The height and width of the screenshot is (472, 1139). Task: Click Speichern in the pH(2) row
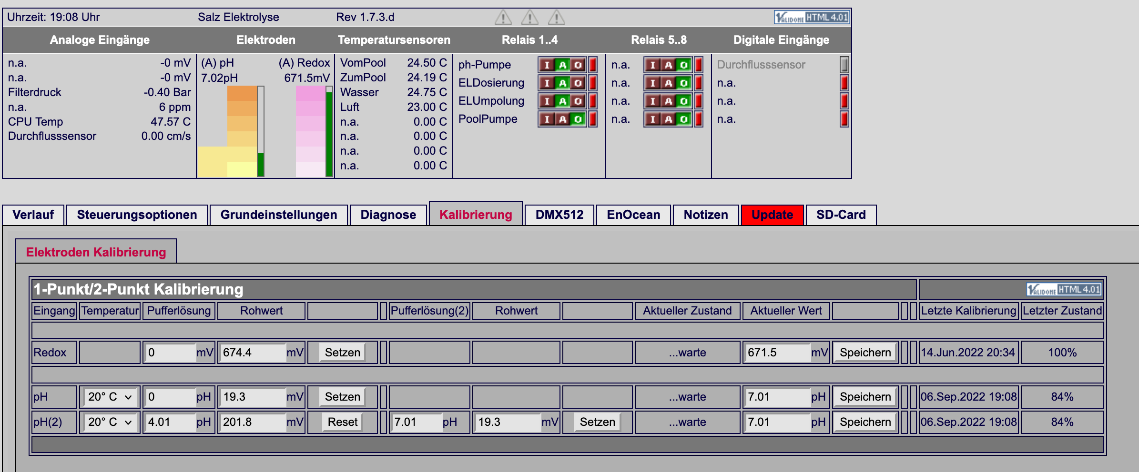pyautogui.click(x=865, y=422)
